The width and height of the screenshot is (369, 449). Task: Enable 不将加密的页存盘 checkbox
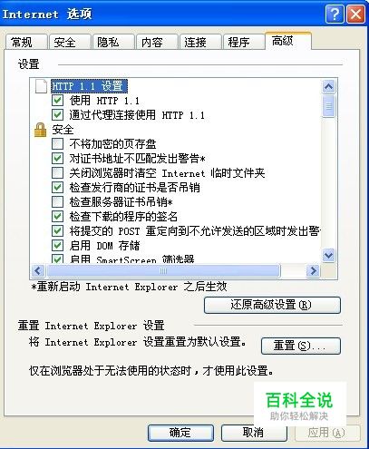point(57,144)
